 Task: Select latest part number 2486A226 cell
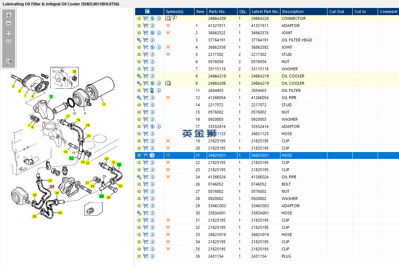click(265, 18)
